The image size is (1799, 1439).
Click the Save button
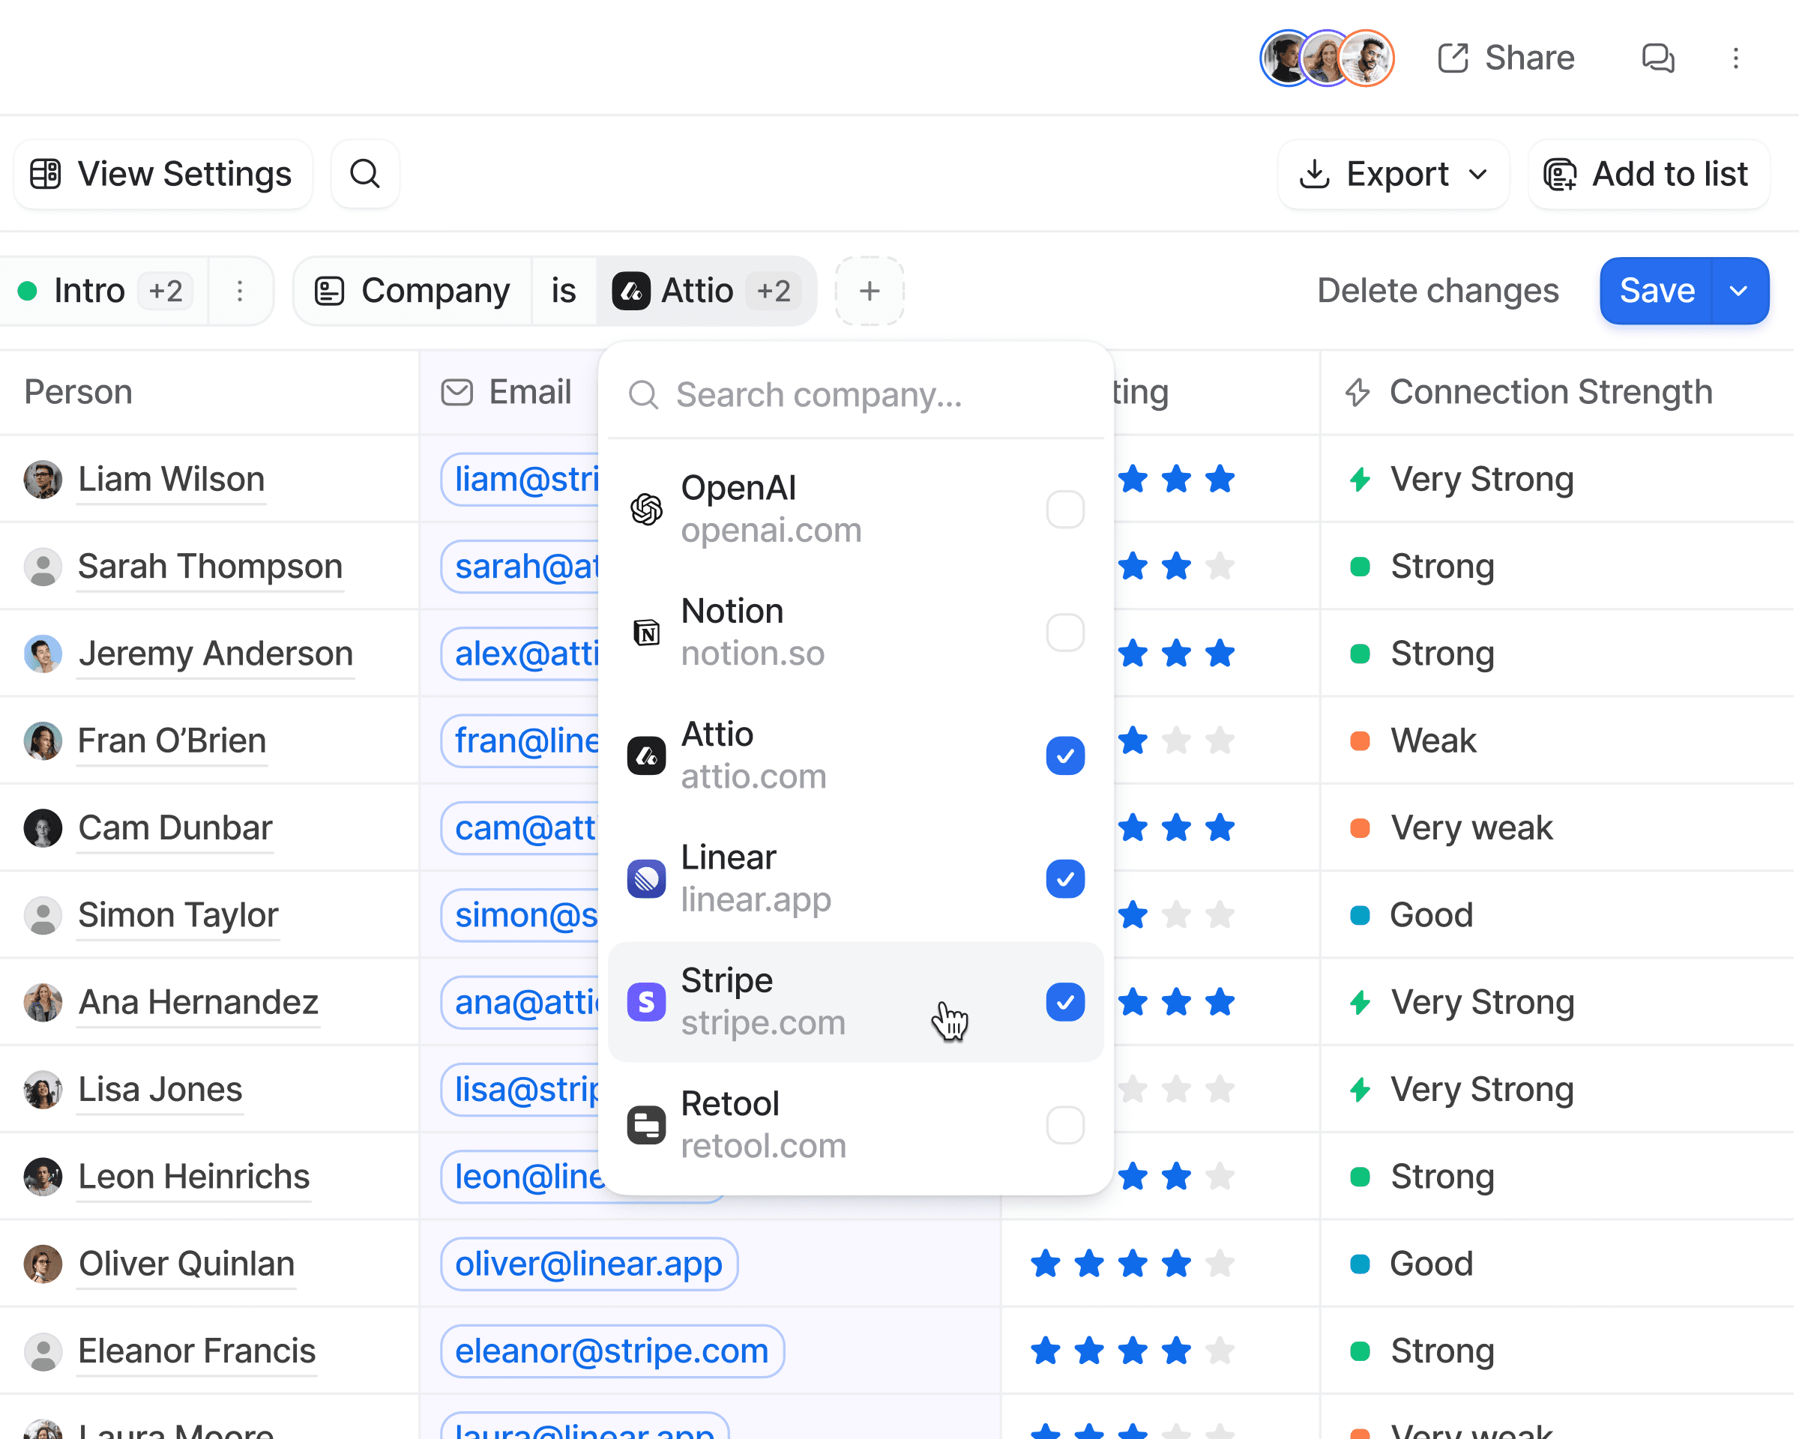(1656, 291)
